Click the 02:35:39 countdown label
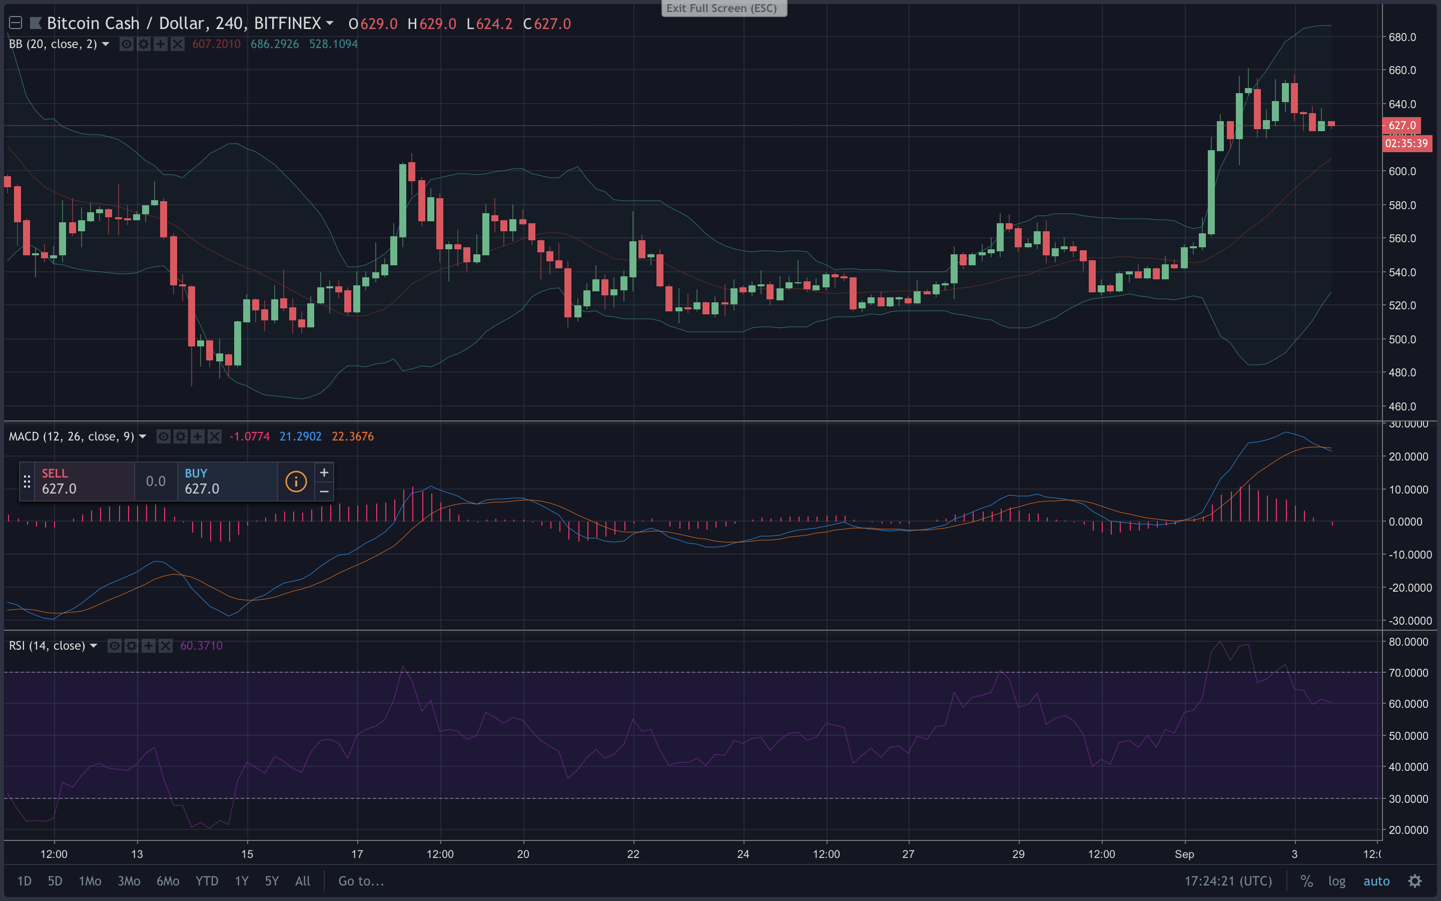Viewport: 1441px width, 901px height. pyautogui.click(x=1406, y=144)
